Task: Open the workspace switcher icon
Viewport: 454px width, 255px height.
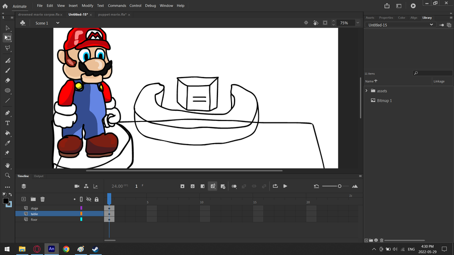Action: click(399, 6)
